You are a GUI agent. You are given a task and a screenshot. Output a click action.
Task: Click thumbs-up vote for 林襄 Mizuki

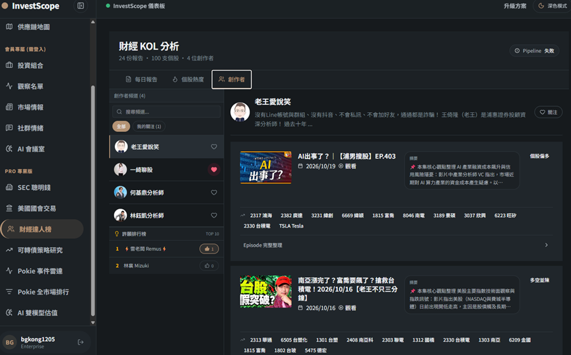coord(209,266)
